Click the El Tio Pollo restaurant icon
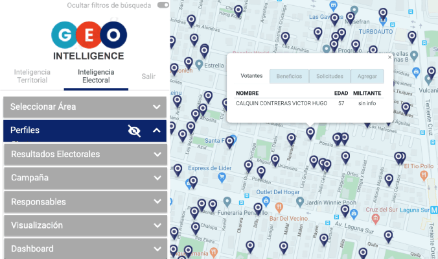Viewport: 438px width, 259px height. pyautogui.click(x=424, y=176)
